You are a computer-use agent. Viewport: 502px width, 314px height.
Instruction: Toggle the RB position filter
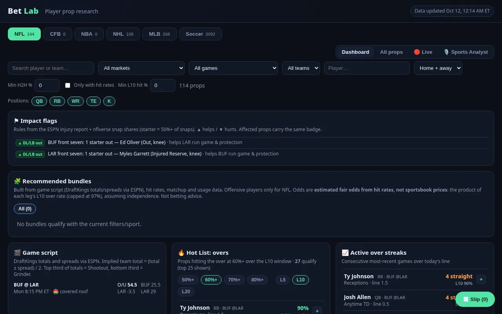pyautogui.click(x=57, y=101)
